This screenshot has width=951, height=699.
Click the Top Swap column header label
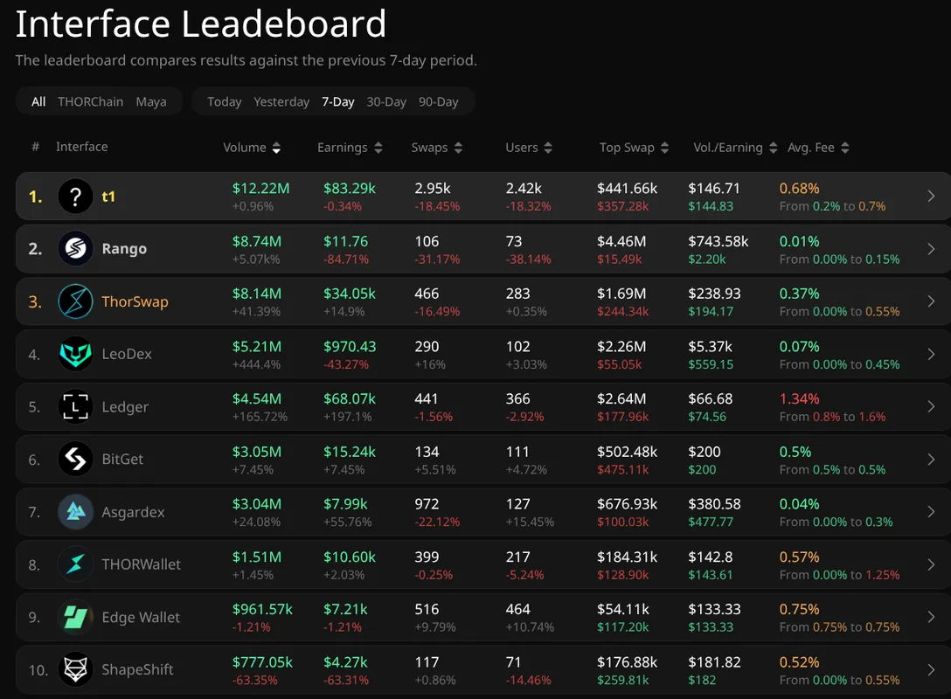[x=627, y=148]
